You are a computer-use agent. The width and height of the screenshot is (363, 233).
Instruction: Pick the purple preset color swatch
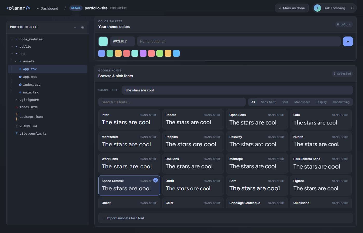click(143, 53)
